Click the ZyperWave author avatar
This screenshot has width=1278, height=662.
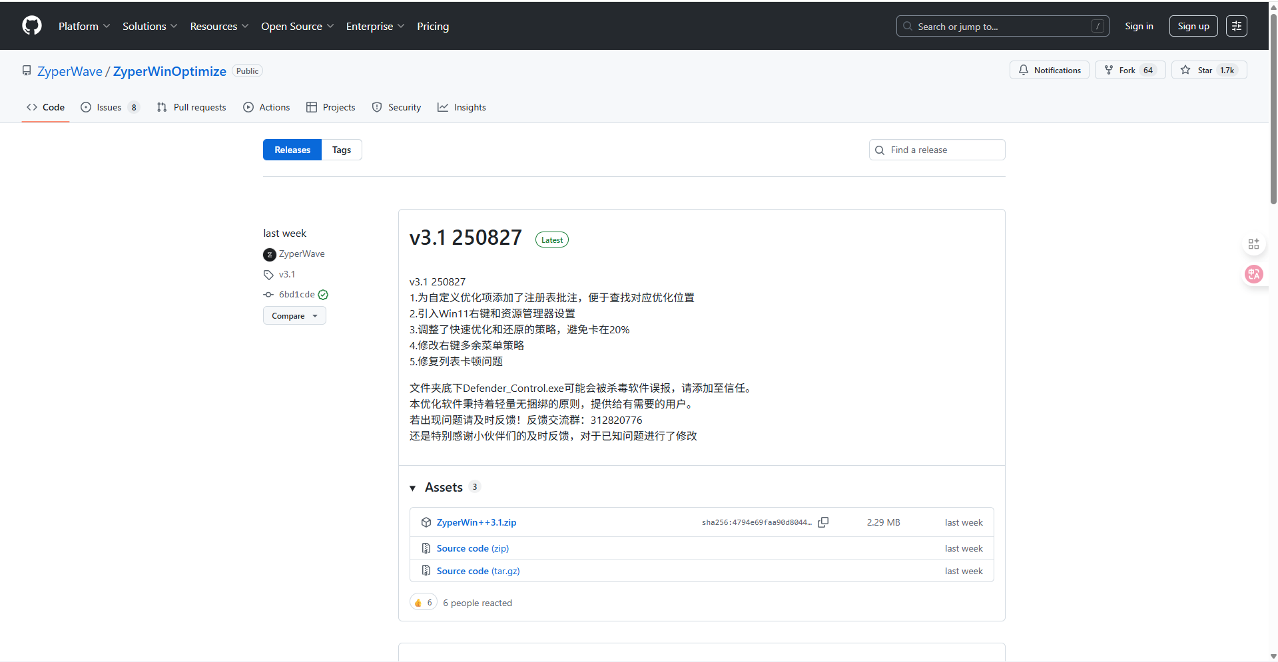click(270, 254)
